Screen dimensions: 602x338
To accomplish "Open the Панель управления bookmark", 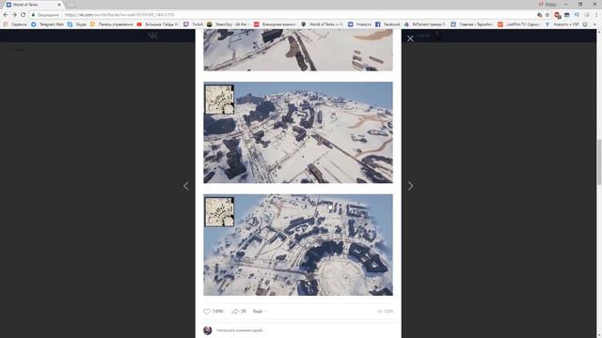I will point(111,24).
